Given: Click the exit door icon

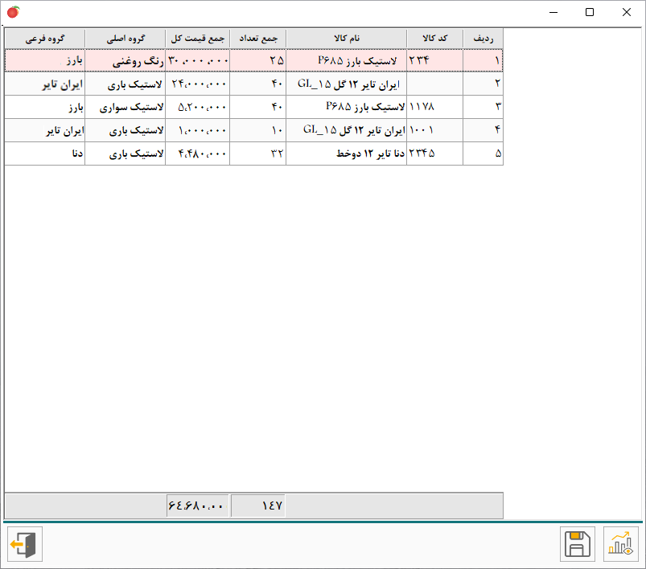Looking at the screenshot, I should [x=25, y=544].
